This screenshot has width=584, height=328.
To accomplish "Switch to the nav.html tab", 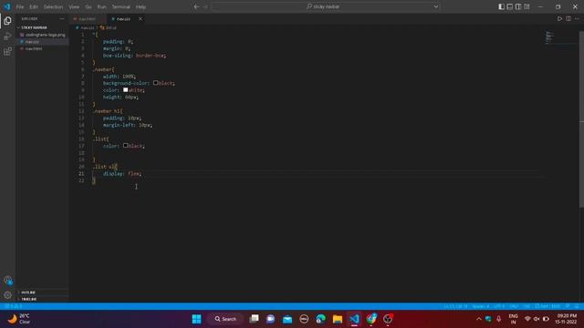I will [x=88, y=19].
